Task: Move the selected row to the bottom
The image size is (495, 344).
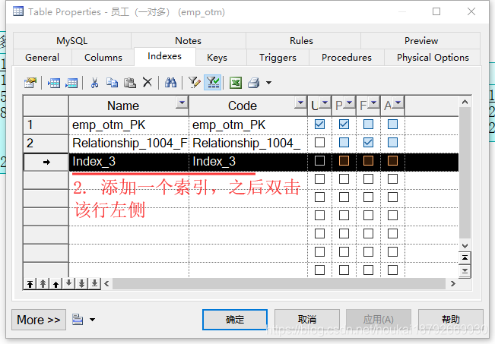Action: point(94,284)
